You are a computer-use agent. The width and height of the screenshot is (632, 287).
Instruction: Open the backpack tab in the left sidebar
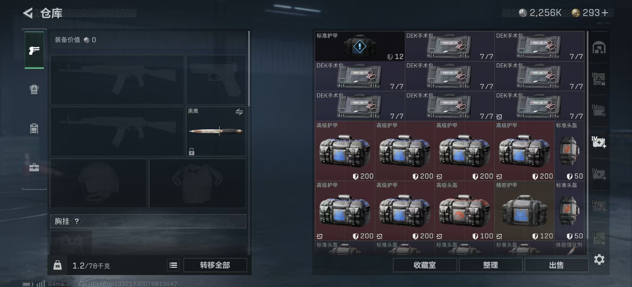[x=34, y=89]
